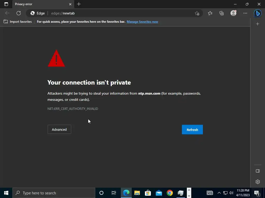The width and height of the screenshot is (265, 198).
Task: Show hidden system tray icons chevron
Action: pyautogui.click(x=219, y=193)
